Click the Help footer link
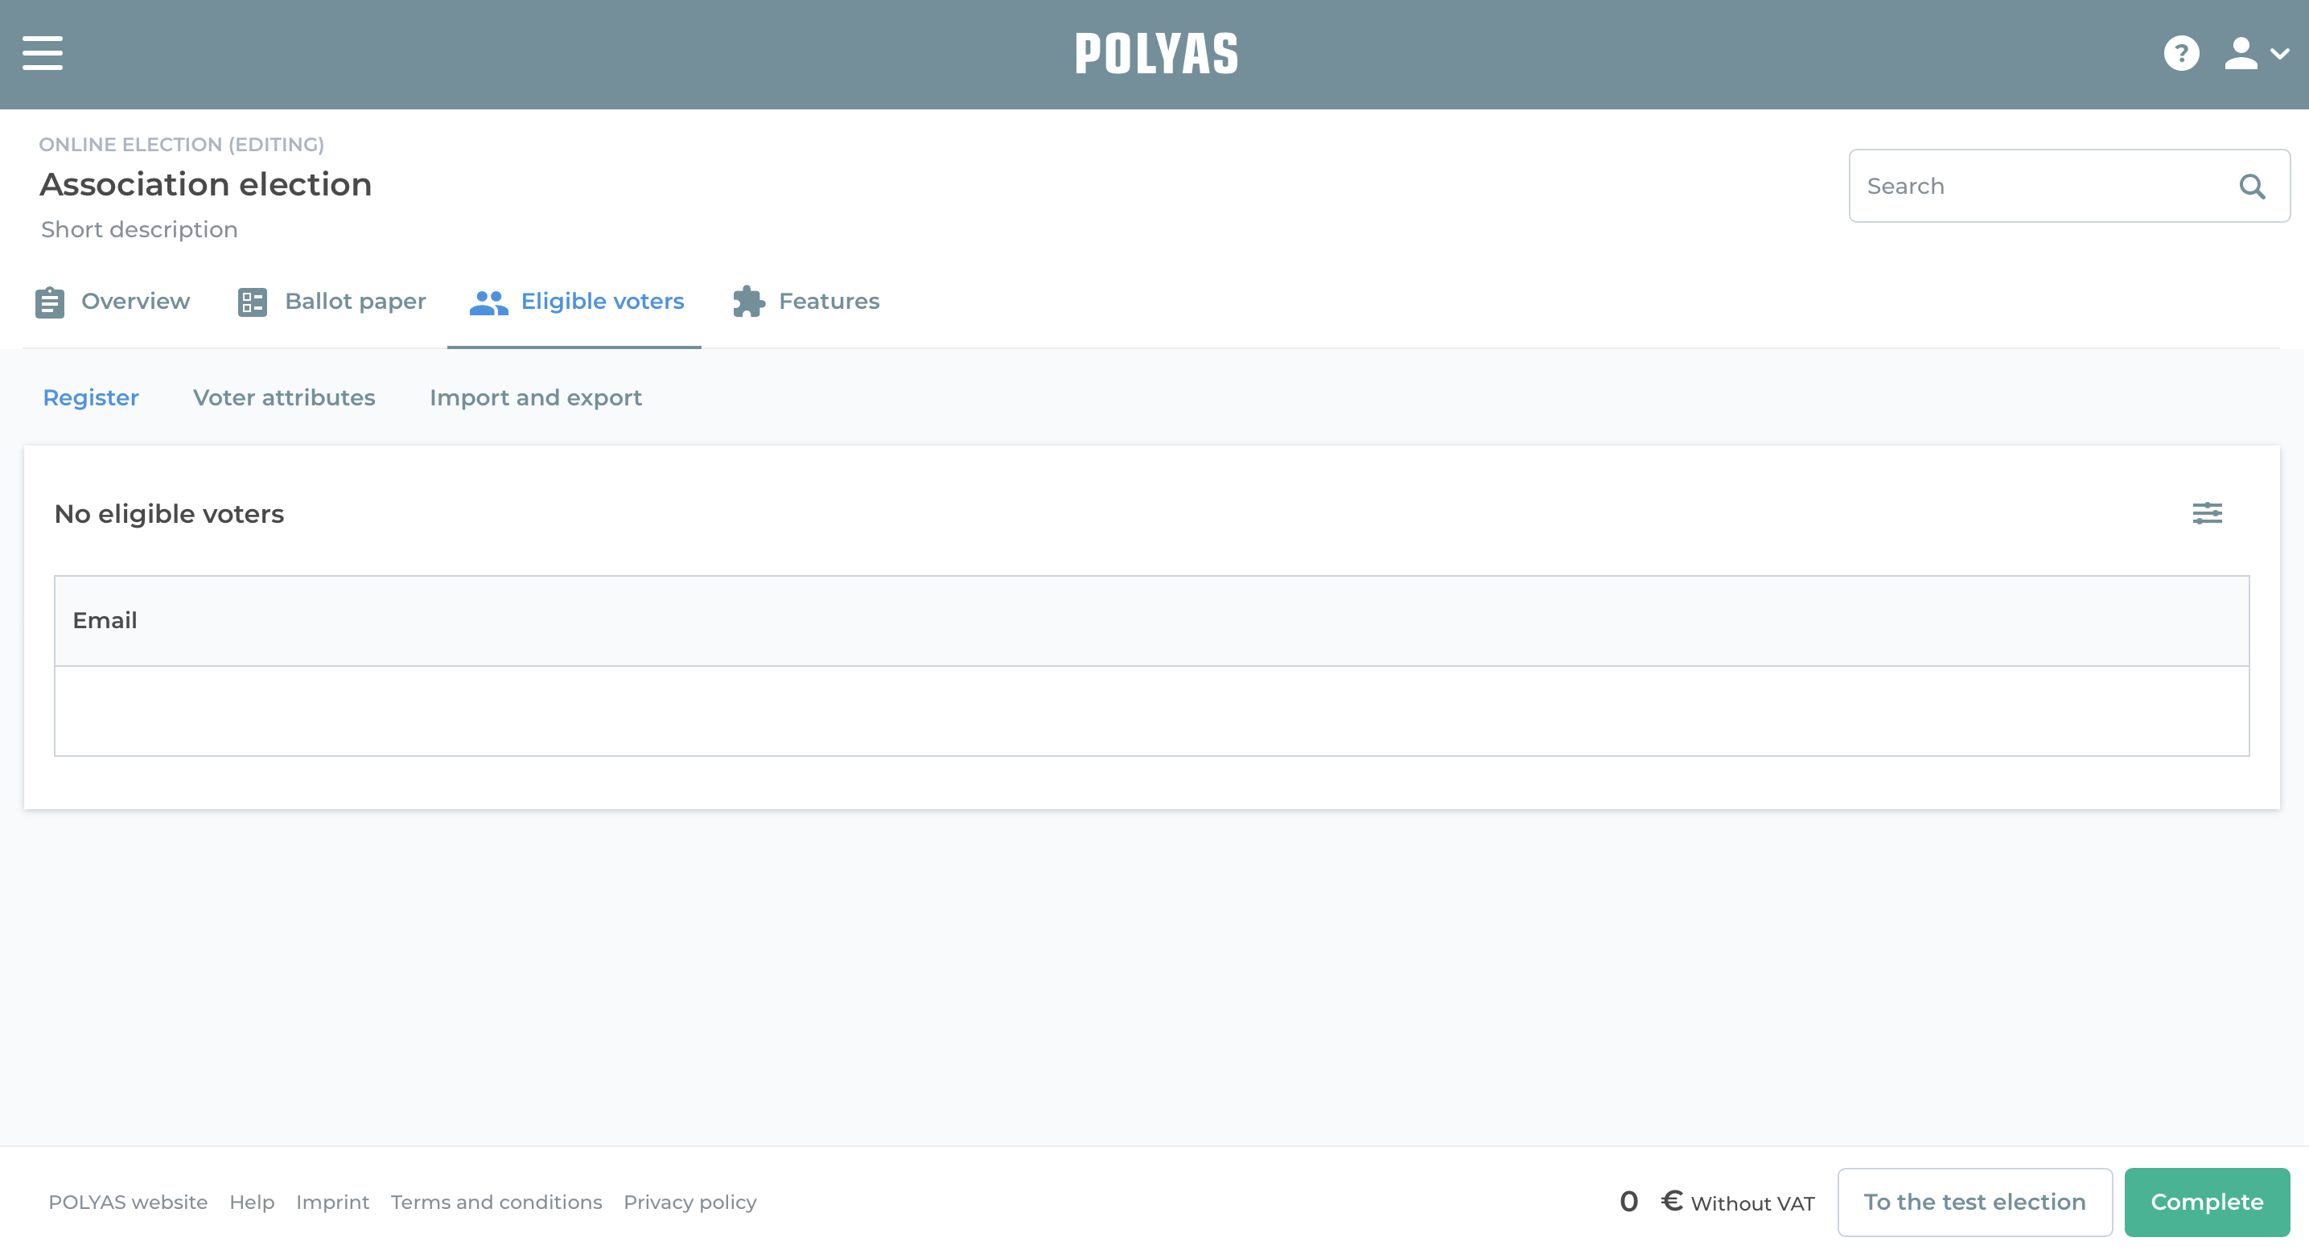The height and width of the screenshot is (1258, 2309). [x=251, y=1202]
